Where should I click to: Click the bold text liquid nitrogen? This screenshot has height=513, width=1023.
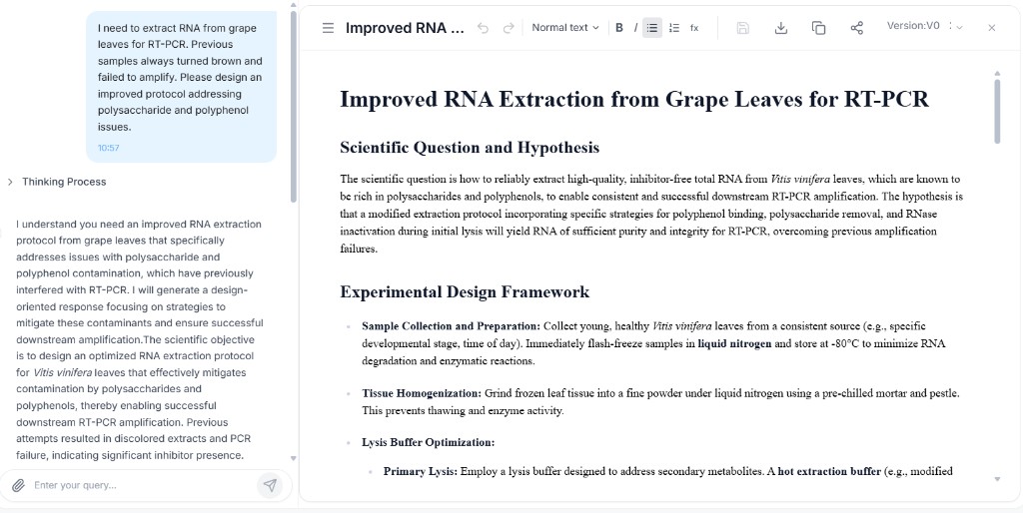coord(734,343)
